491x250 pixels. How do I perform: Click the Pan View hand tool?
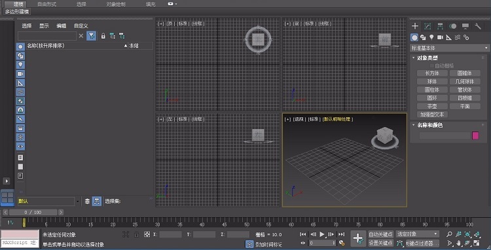tap(459, 243)
